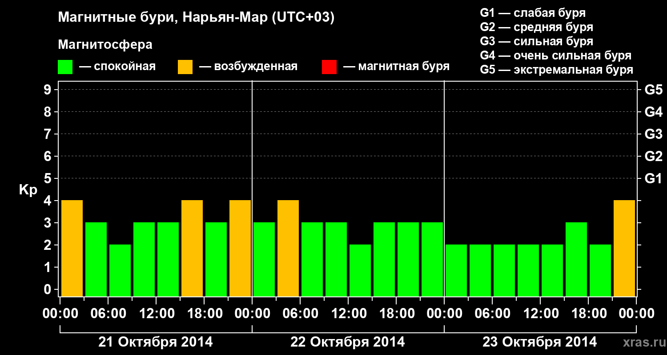Select the 'G3 — сильная буря' legend line
The image size is (667, 355).
537,41
